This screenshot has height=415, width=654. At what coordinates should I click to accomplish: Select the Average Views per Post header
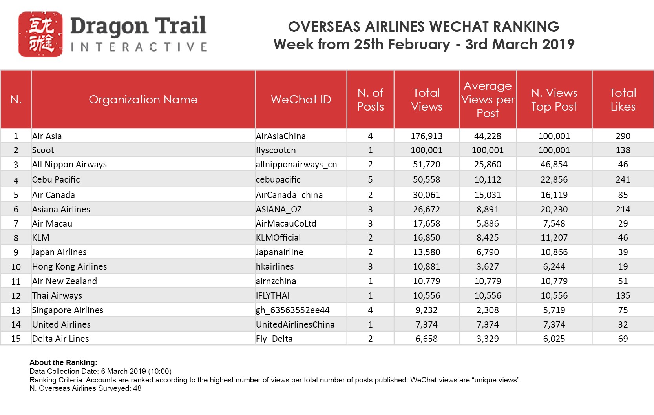click(x=488, y=100)
